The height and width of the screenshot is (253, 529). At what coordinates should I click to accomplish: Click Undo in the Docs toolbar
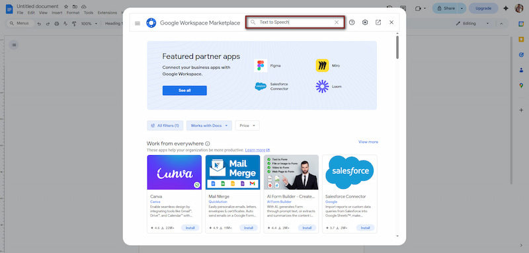39,24
